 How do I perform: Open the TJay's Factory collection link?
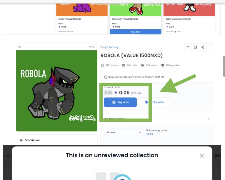click(x=109, y=47)
